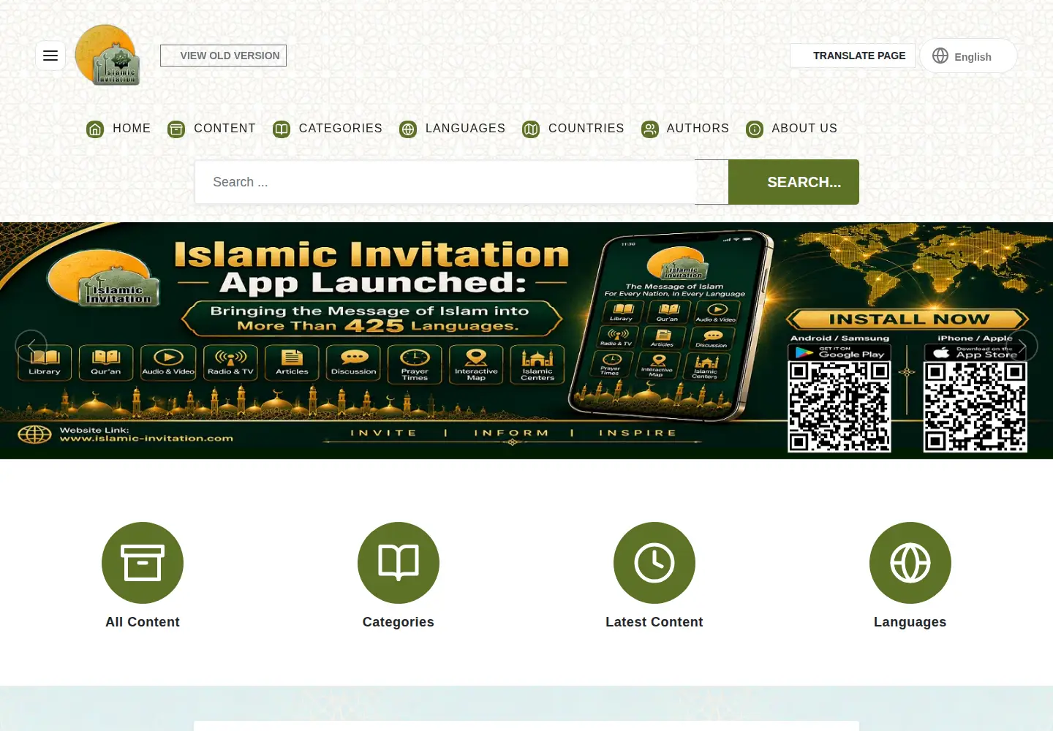Screen dimensions: 1053x731
Task: Open CONTENT menu item
Action: click(x=224, y=129)
